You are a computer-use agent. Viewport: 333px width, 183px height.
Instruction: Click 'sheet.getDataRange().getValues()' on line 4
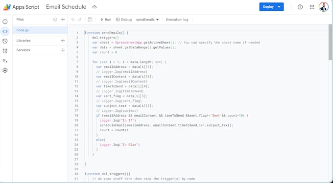click(144, 47)
